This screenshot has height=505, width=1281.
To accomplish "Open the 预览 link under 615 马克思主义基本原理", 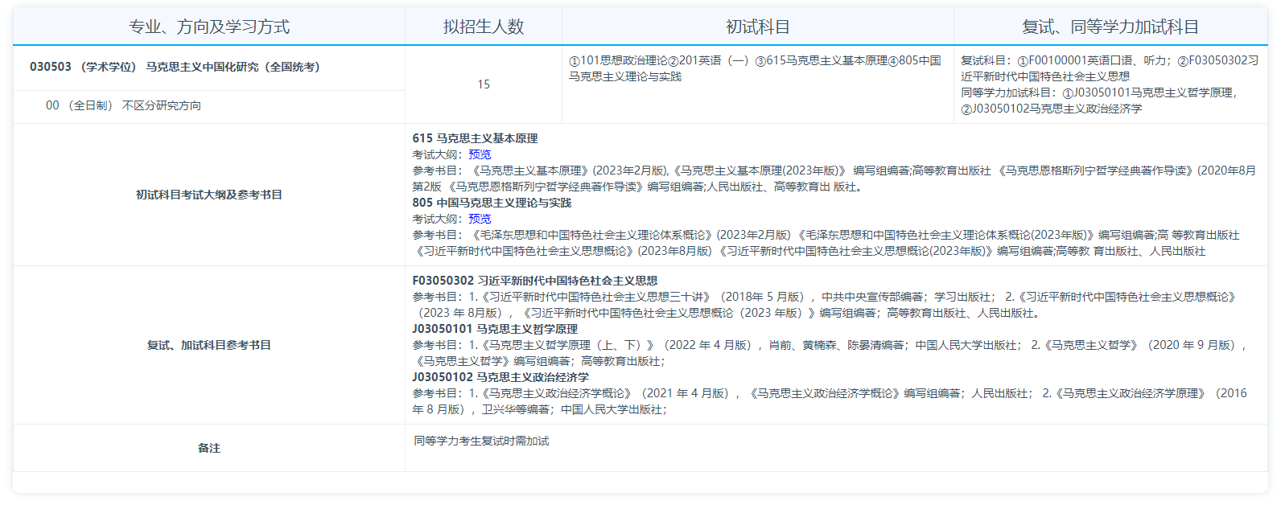I will pyautogui.click(x=480, y=154).
